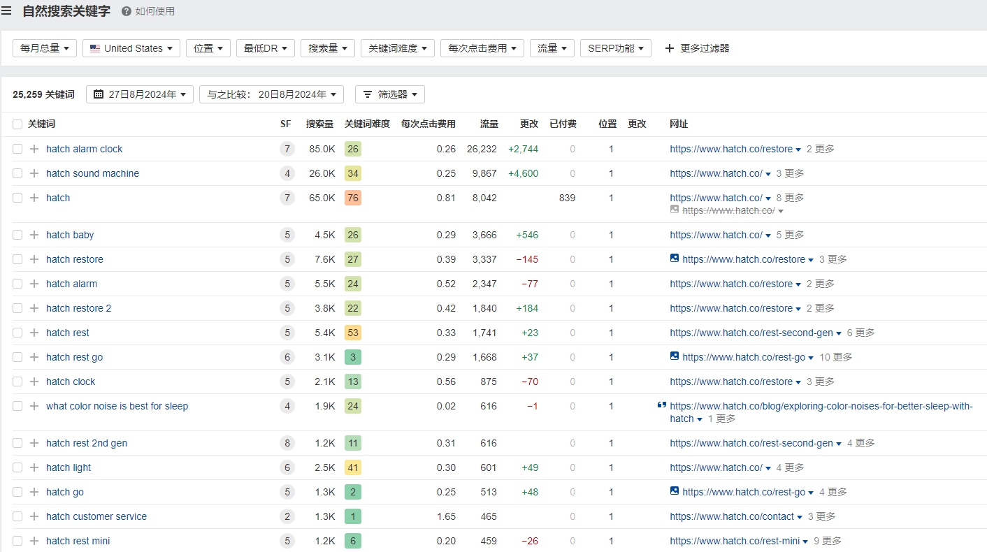Open SF badge 5 for hatch baby
This screenshot has width=987, height=552.
287,235
